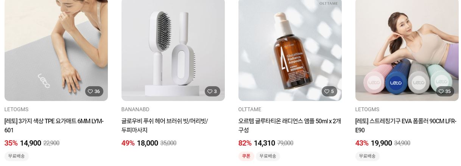The width and height of the screenshot is (461, 166).
Task: Favorite the Glutathione ampoule with heart icon
Action: click(x=330, y=92)
